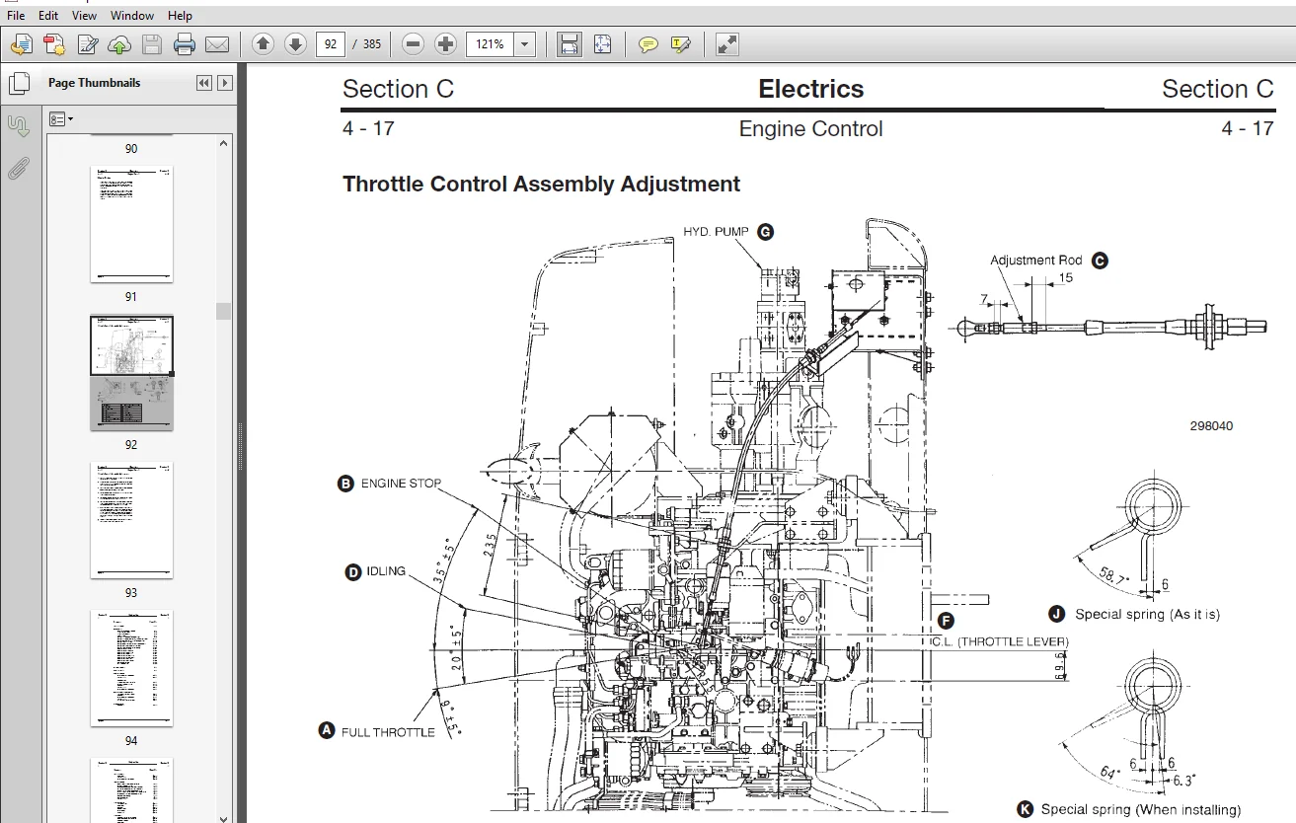Click the 'Throttle Control Assembly Adjustment' heading
Viewport: 1296px width, 823px height.
pyautogui.click(x=541, y=185)
